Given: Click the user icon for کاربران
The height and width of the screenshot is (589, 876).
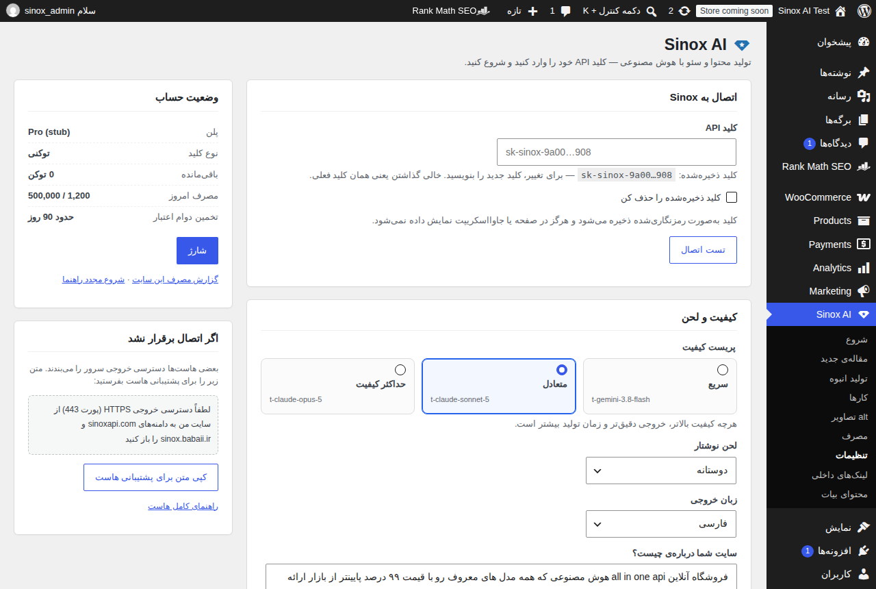Looking at the screenshot, I should point(863,574).
